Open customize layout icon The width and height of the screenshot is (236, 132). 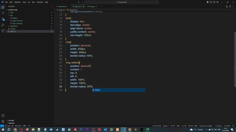pos(218,2)
